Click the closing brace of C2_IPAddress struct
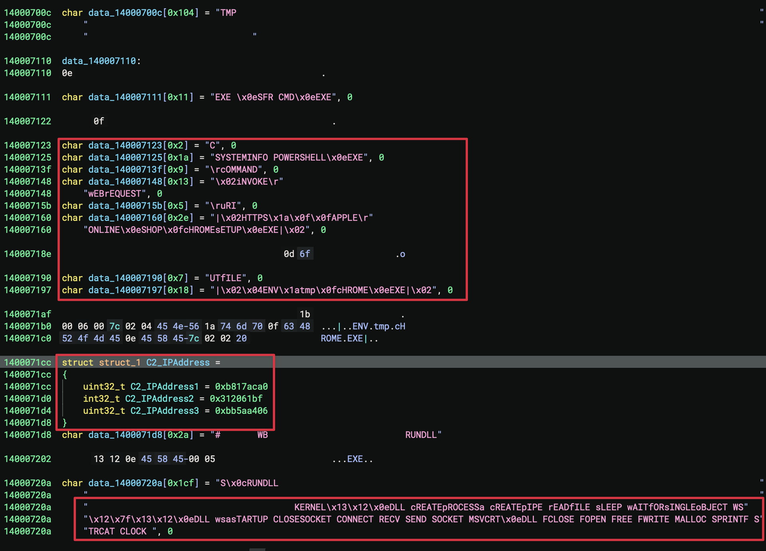 [65, 423]
